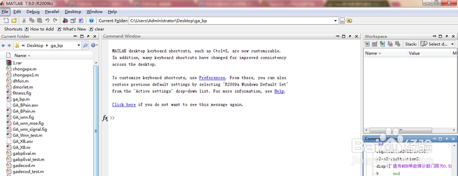Minimize the Current Folder panel
The image size is (458, 176).
pyautogui.click(x=76, y=37)
